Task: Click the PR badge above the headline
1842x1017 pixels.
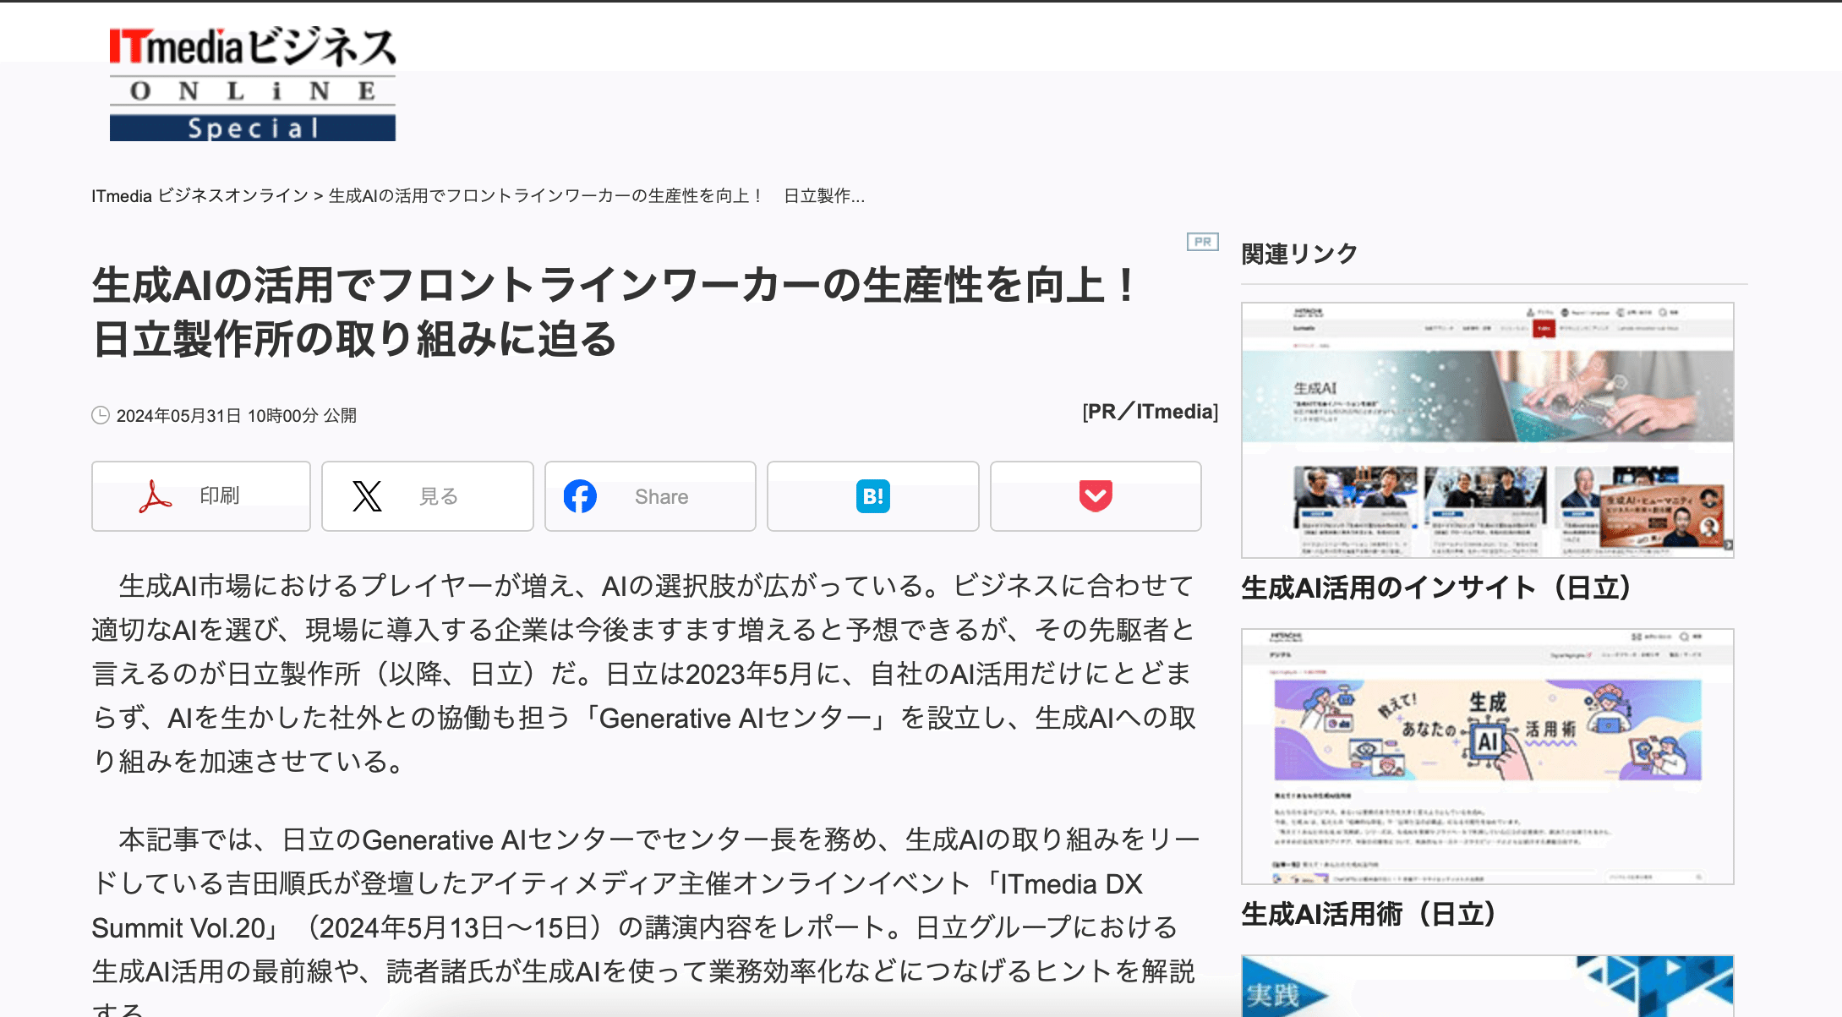Action: click(x=1202, y=242)
